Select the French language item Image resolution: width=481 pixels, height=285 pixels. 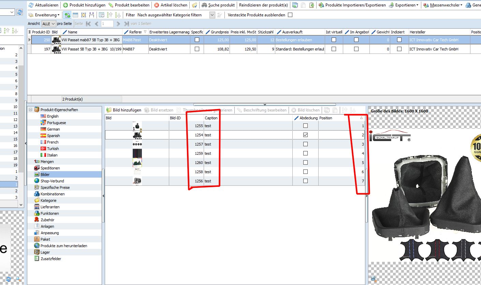click(49, 142)
